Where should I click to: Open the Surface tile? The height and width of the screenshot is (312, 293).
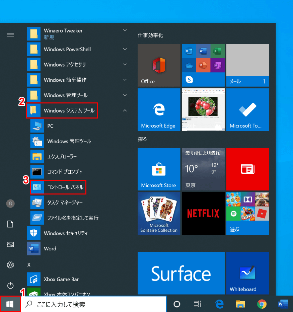(181, 273)
